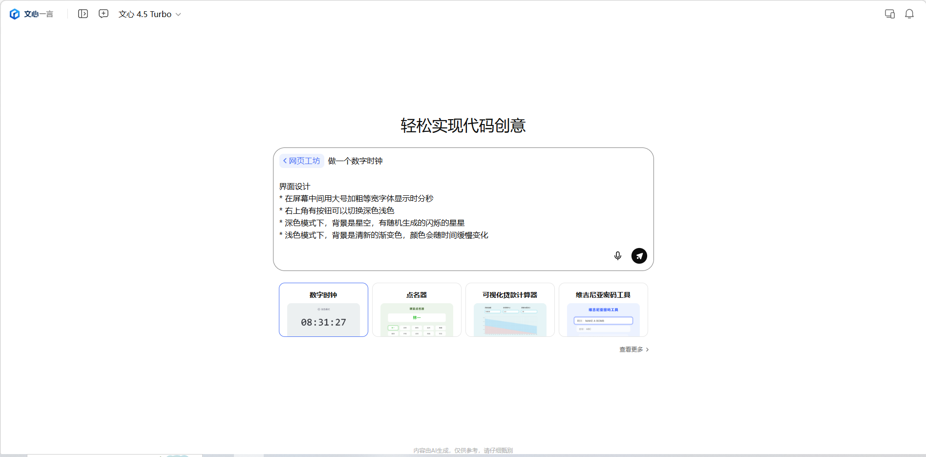Image resolution: width=926 pixels, height=457 pixels.
Task: Open the 查看更多 link
Action: tap(631, 350)
